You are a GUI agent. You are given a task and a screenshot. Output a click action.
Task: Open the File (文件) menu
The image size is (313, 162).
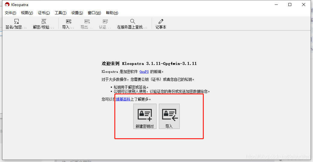(x=10, y=13)
